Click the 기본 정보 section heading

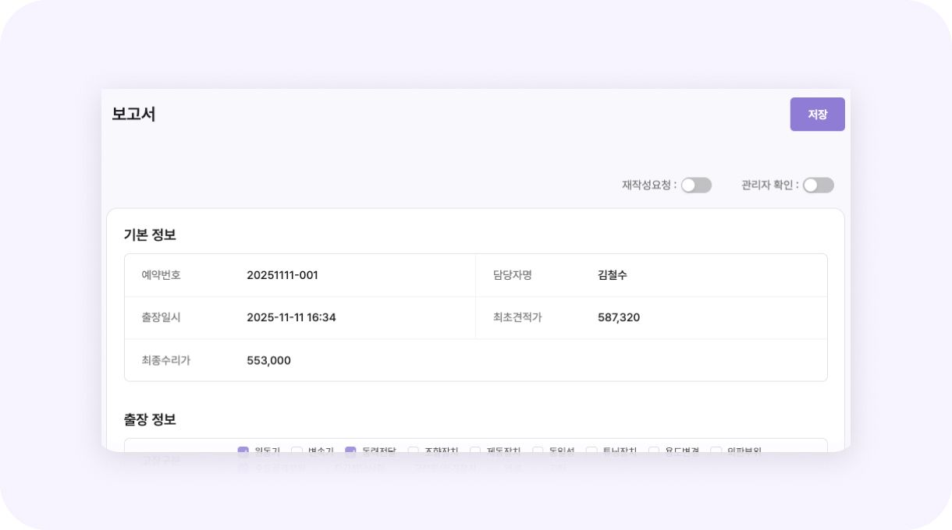pos(150,235)
